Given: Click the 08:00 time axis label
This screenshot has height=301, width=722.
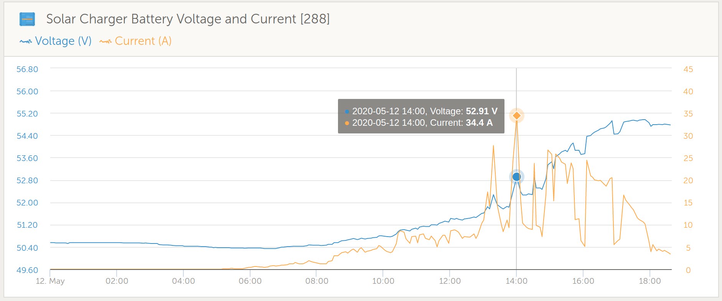Looking at the screenshot, I should [316, 281].
